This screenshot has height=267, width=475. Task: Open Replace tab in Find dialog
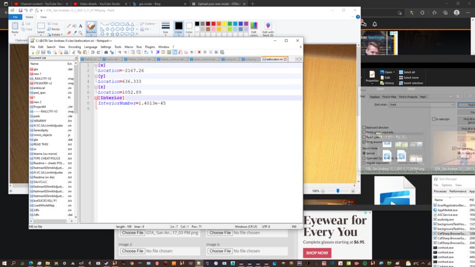coord(375,97)
